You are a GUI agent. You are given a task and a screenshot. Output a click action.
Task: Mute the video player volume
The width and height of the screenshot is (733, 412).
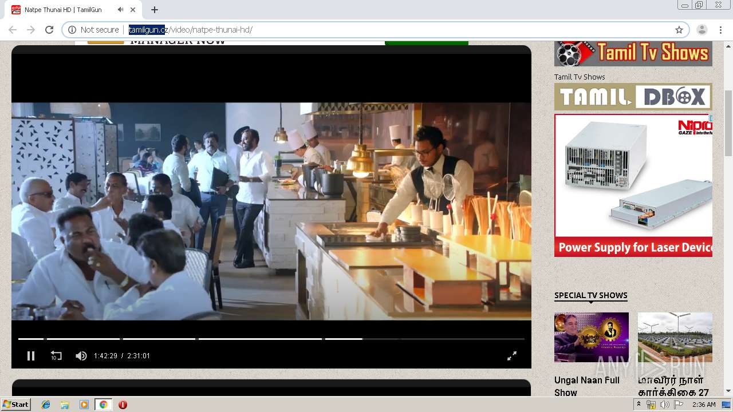coord(81,356)
